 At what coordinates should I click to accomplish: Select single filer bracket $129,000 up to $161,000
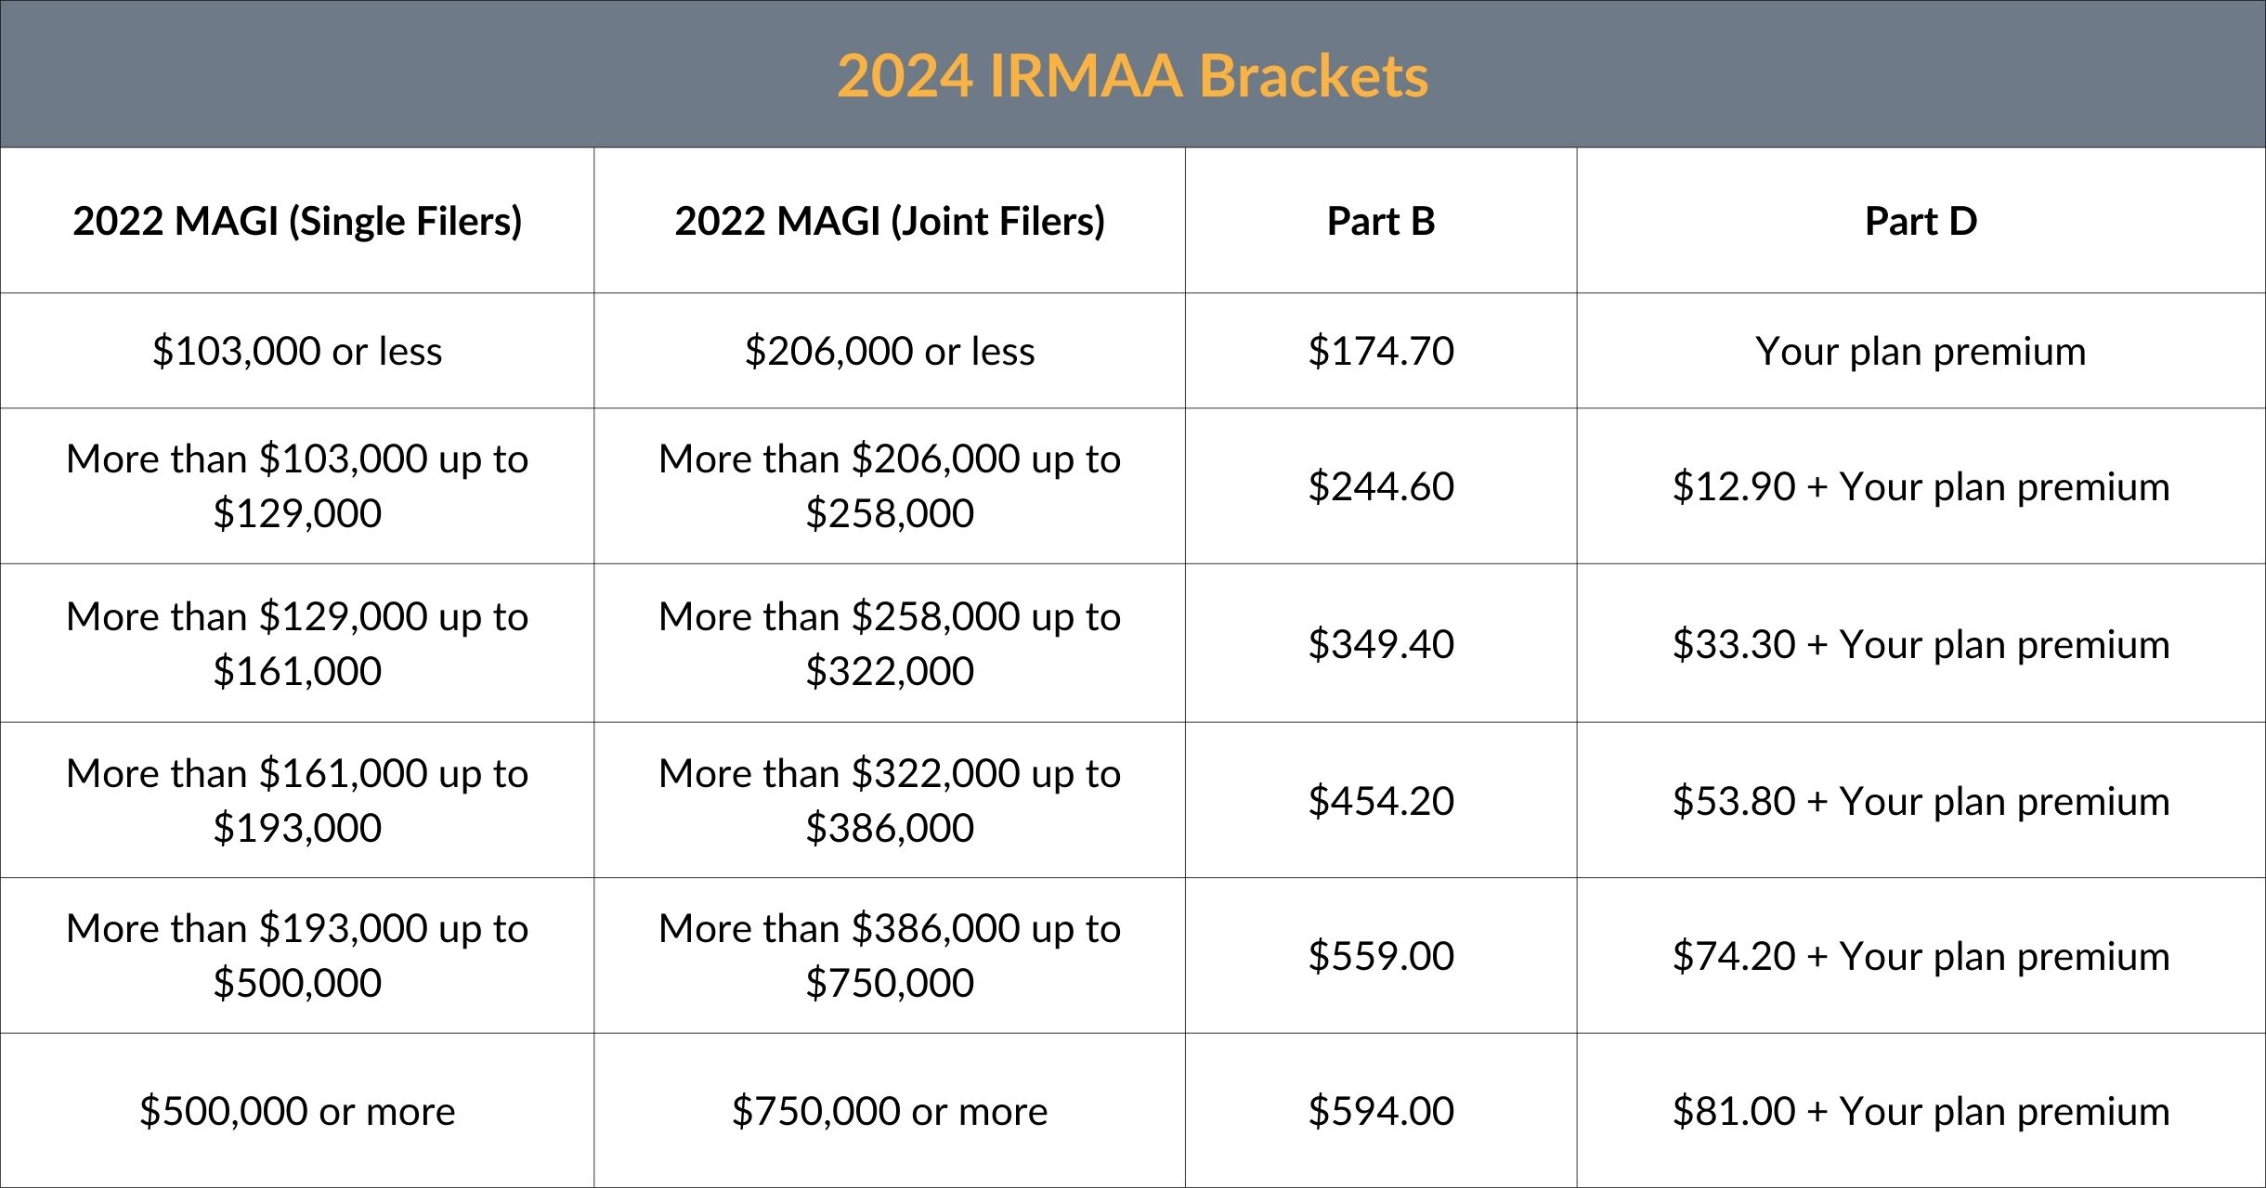(297, 643)
